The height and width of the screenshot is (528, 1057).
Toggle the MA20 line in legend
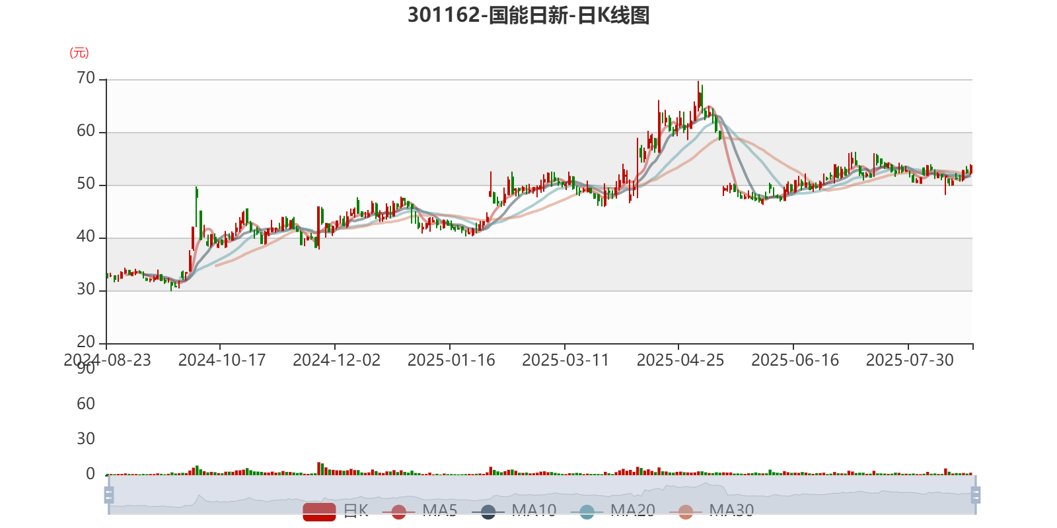[x=612, y=511]
